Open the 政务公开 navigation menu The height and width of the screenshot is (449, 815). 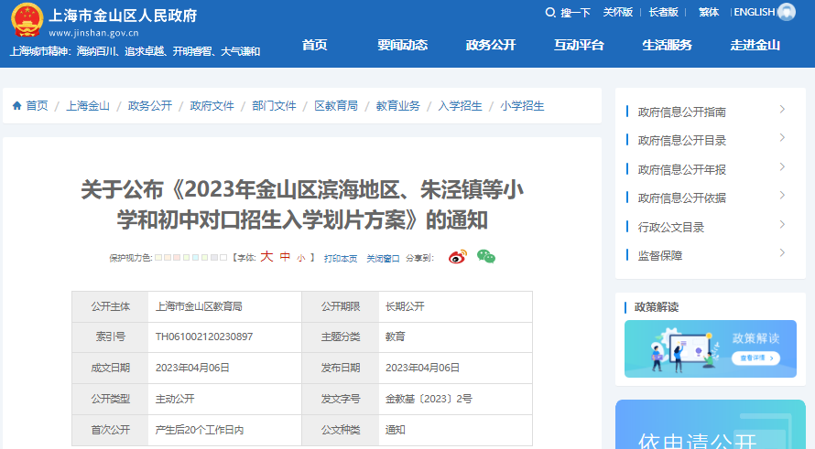coord(491,45)
